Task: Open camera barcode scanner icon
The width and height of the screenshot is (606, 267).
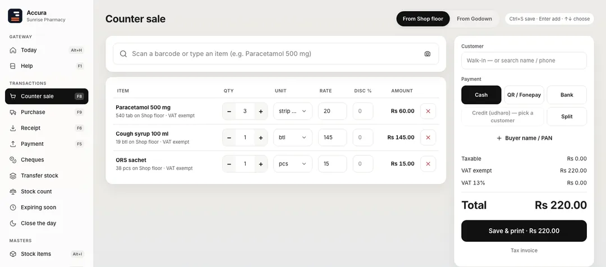Action: (427, 54)
